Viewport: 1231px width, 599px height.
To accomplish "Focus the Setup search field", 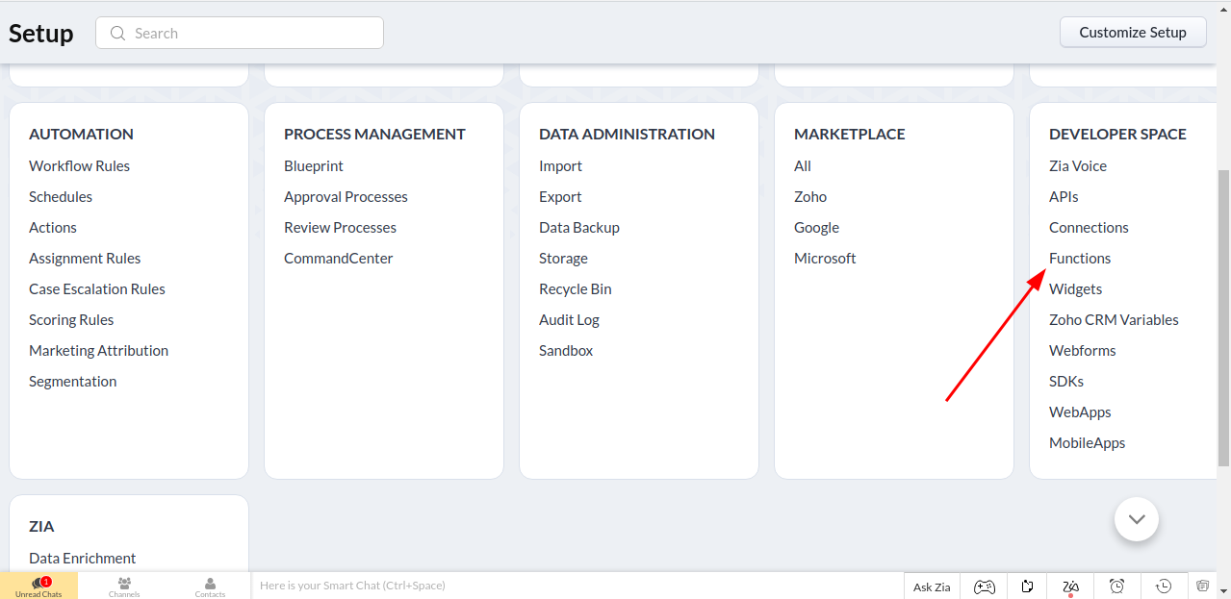I will pos(240,33).
